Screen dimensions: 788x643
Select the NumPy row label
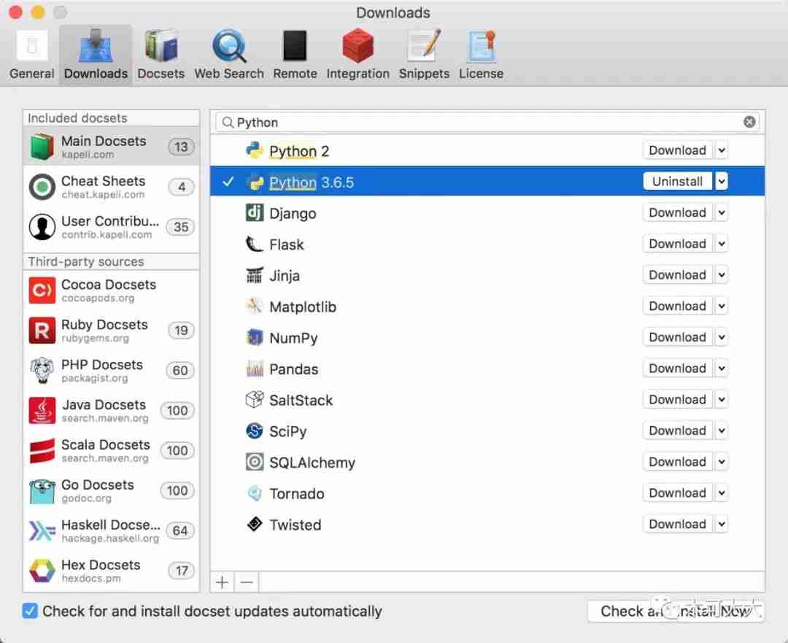tap(293, 339)
